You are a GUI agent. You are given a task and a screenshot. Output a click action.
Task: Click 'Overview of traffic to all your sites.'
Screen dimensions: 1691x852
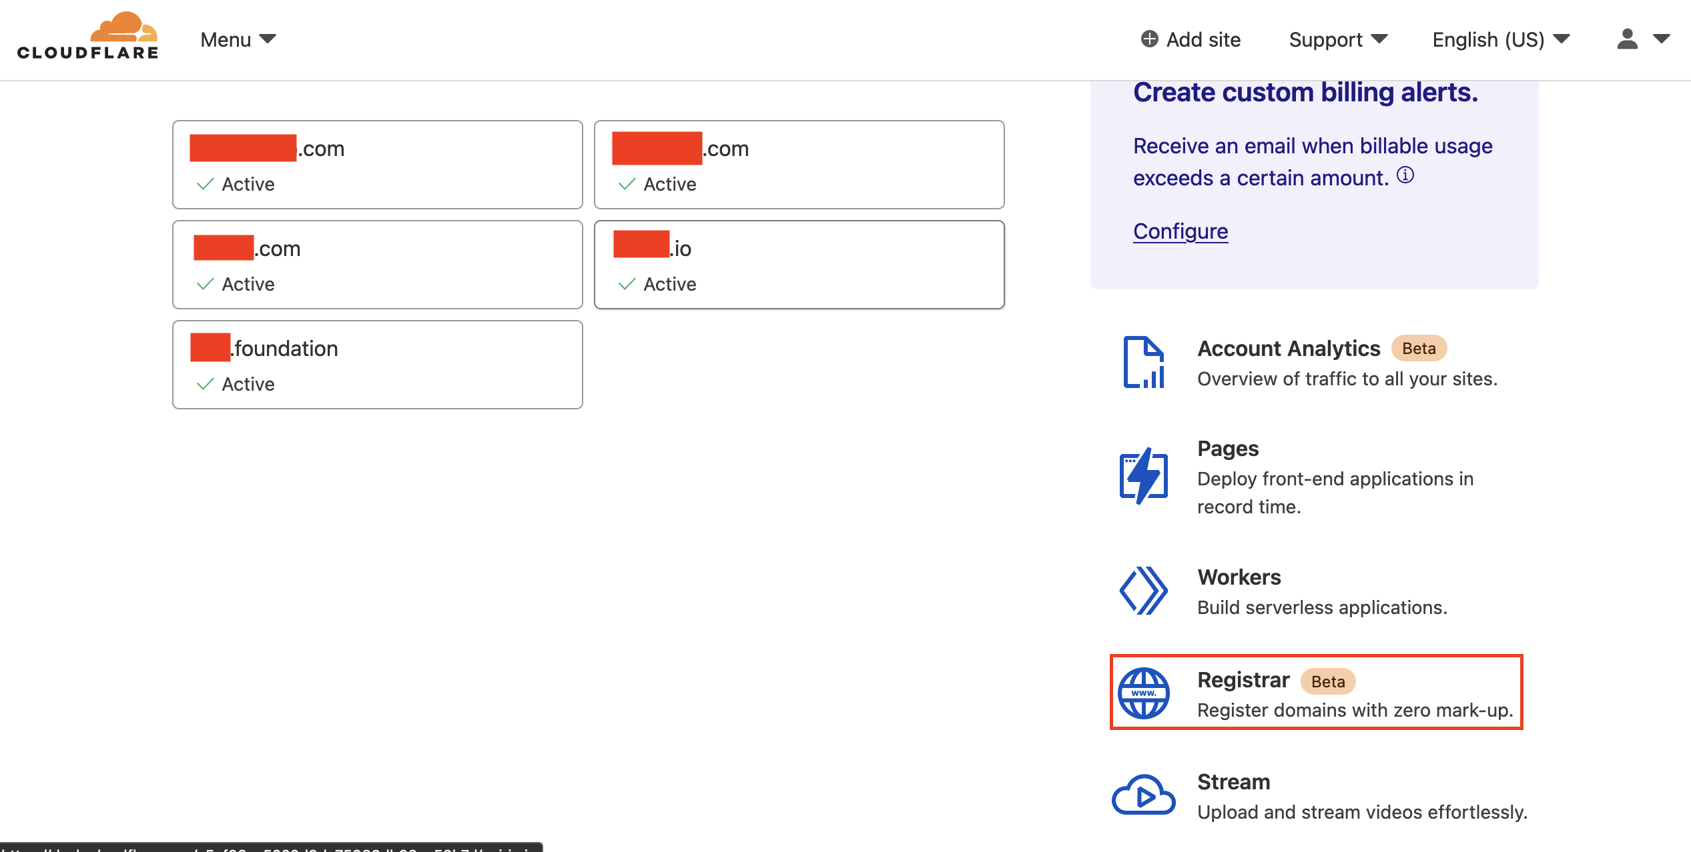(x=1347, y=379)
